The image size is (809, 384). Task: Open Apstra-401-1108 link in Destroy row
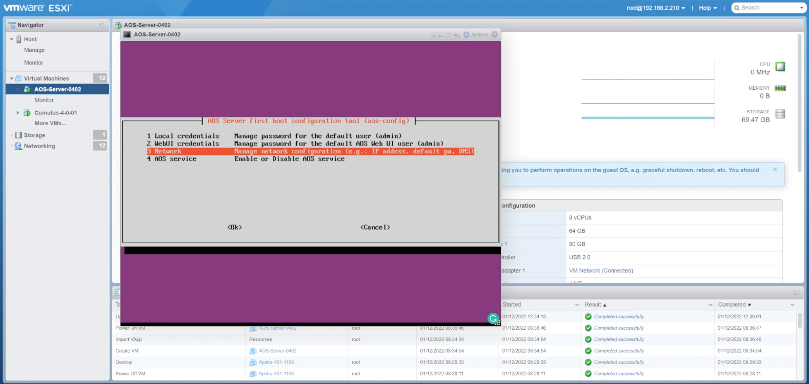[x=276, y=362]
